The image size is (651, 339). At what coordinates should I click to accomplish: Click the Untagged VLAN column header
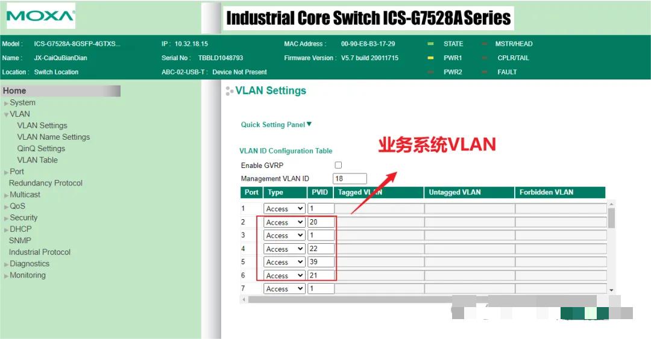point(469,193)
